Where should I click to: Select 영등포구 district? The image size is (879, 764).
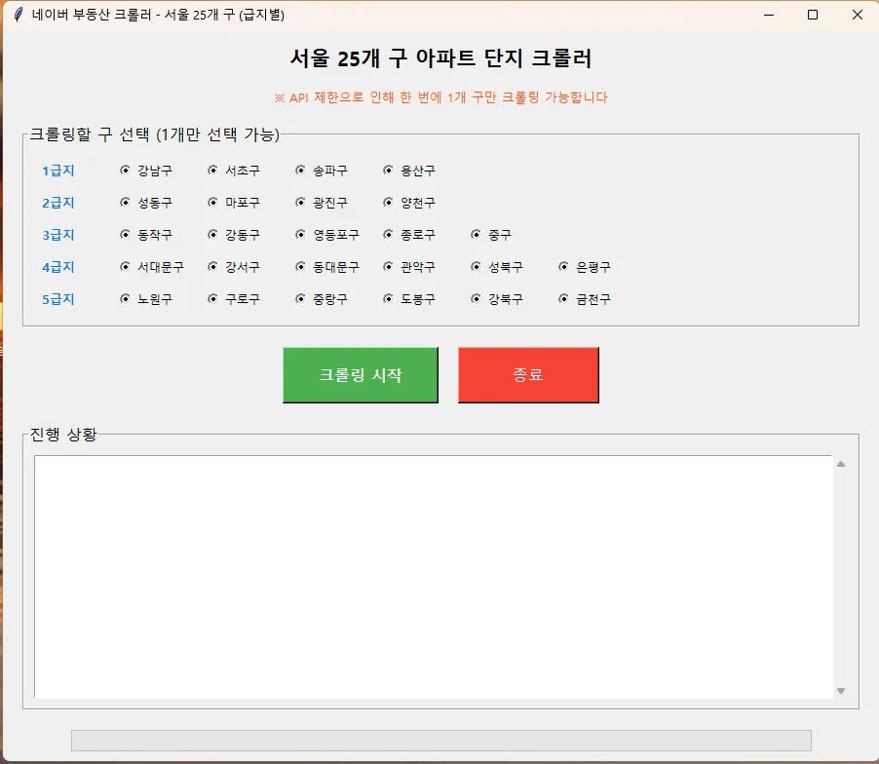298,234
